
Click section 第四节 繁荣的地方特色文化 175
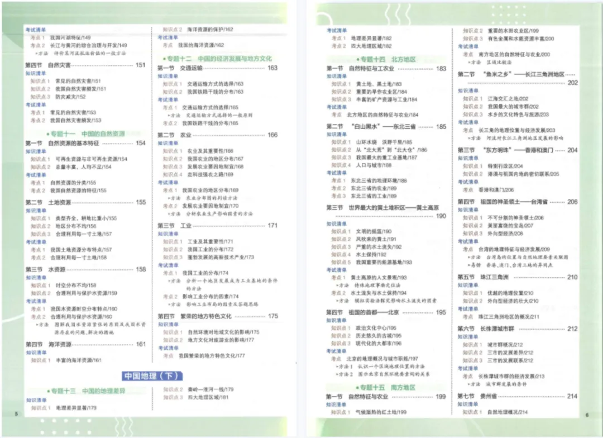pos(218,316)
